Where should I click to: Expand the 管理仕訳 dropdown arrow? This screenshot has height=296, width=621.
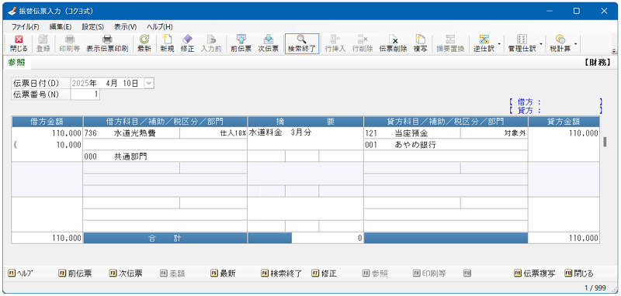click(x=540, y=44)
